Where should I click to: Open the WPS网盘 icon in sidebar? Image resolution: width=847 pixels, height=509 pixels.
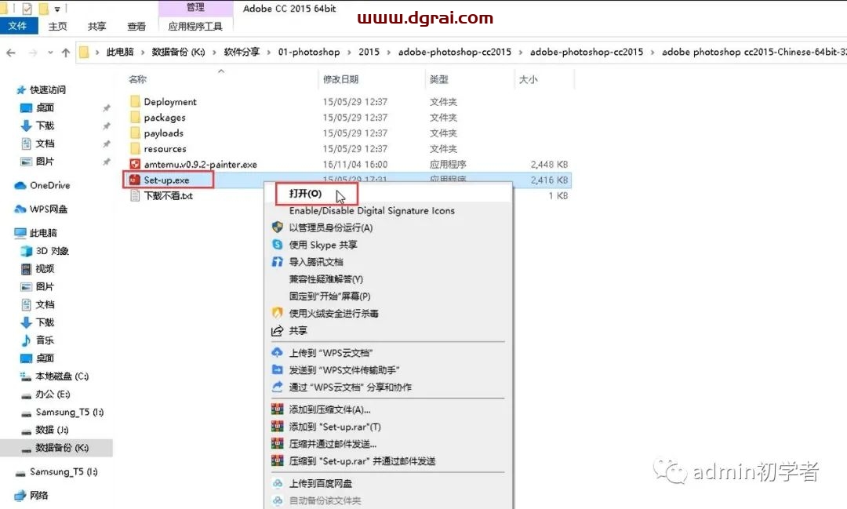[x=20, y=209]
